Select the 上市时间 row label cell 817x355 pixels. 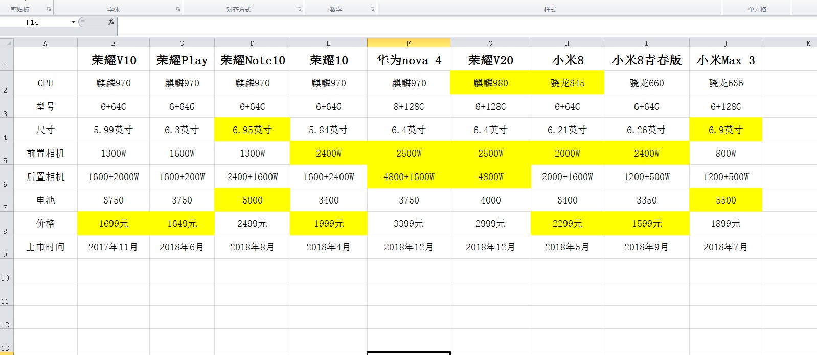46,247
